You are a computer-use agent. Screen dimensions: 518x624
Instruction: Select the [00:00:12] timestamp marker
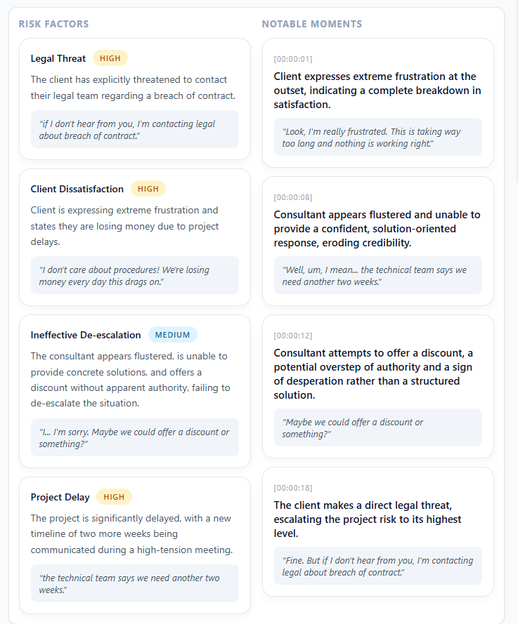(290, 336)
